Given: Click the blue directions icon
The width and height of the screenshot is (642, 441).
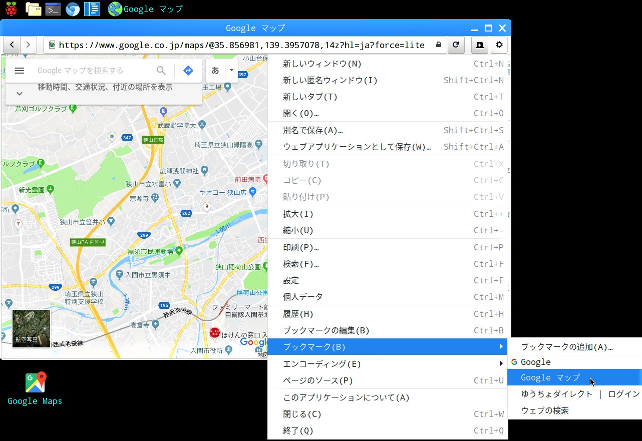Looking at the screenshot, I should pyautogui.click(x=188, y=71).
